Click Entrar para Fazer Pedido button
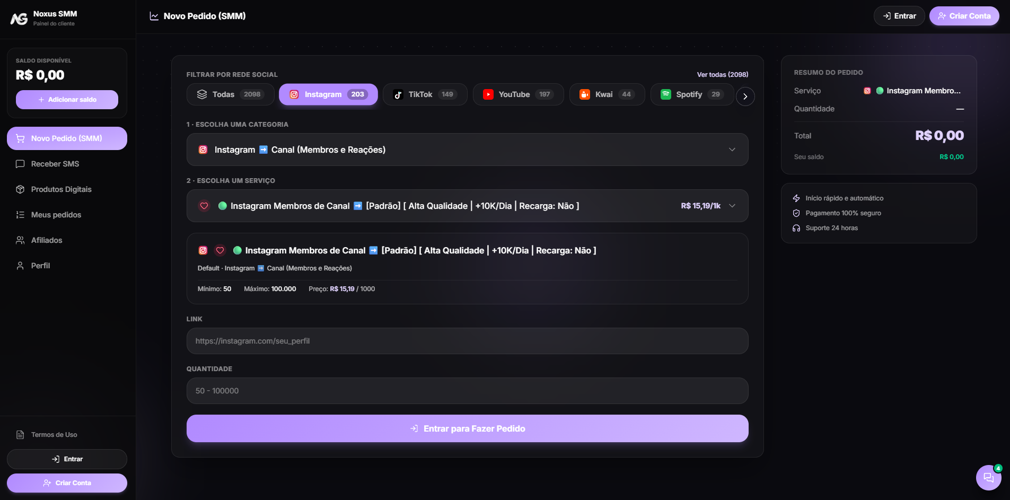1010x500 pixels. tap(468, 428)
